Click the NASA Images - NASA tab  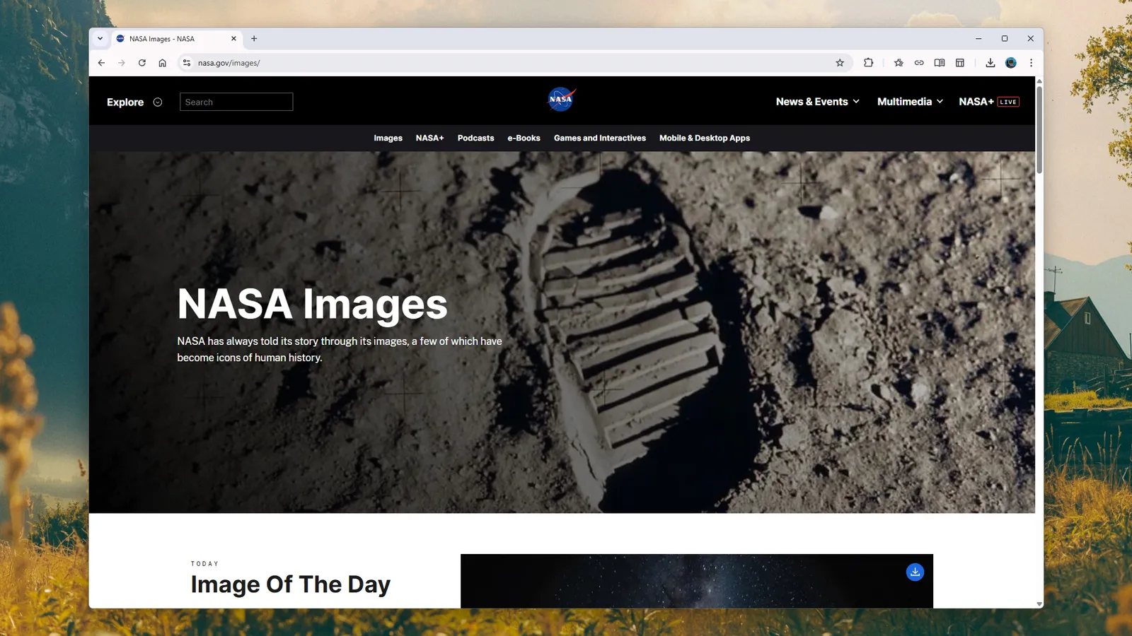pos(175,39)
